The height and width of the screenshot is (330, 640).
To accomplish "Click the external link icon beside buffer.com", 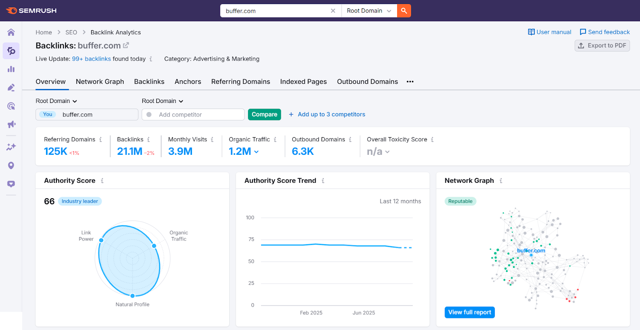I will tap(126, 45).
